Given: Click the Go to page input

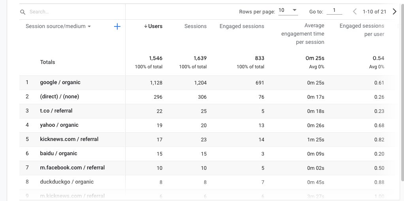Looking at the screenshot, I should 334,11.
